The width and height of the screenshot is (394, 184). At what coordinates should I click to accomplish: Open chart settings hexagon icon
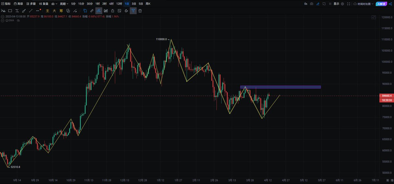coord(342,4)
